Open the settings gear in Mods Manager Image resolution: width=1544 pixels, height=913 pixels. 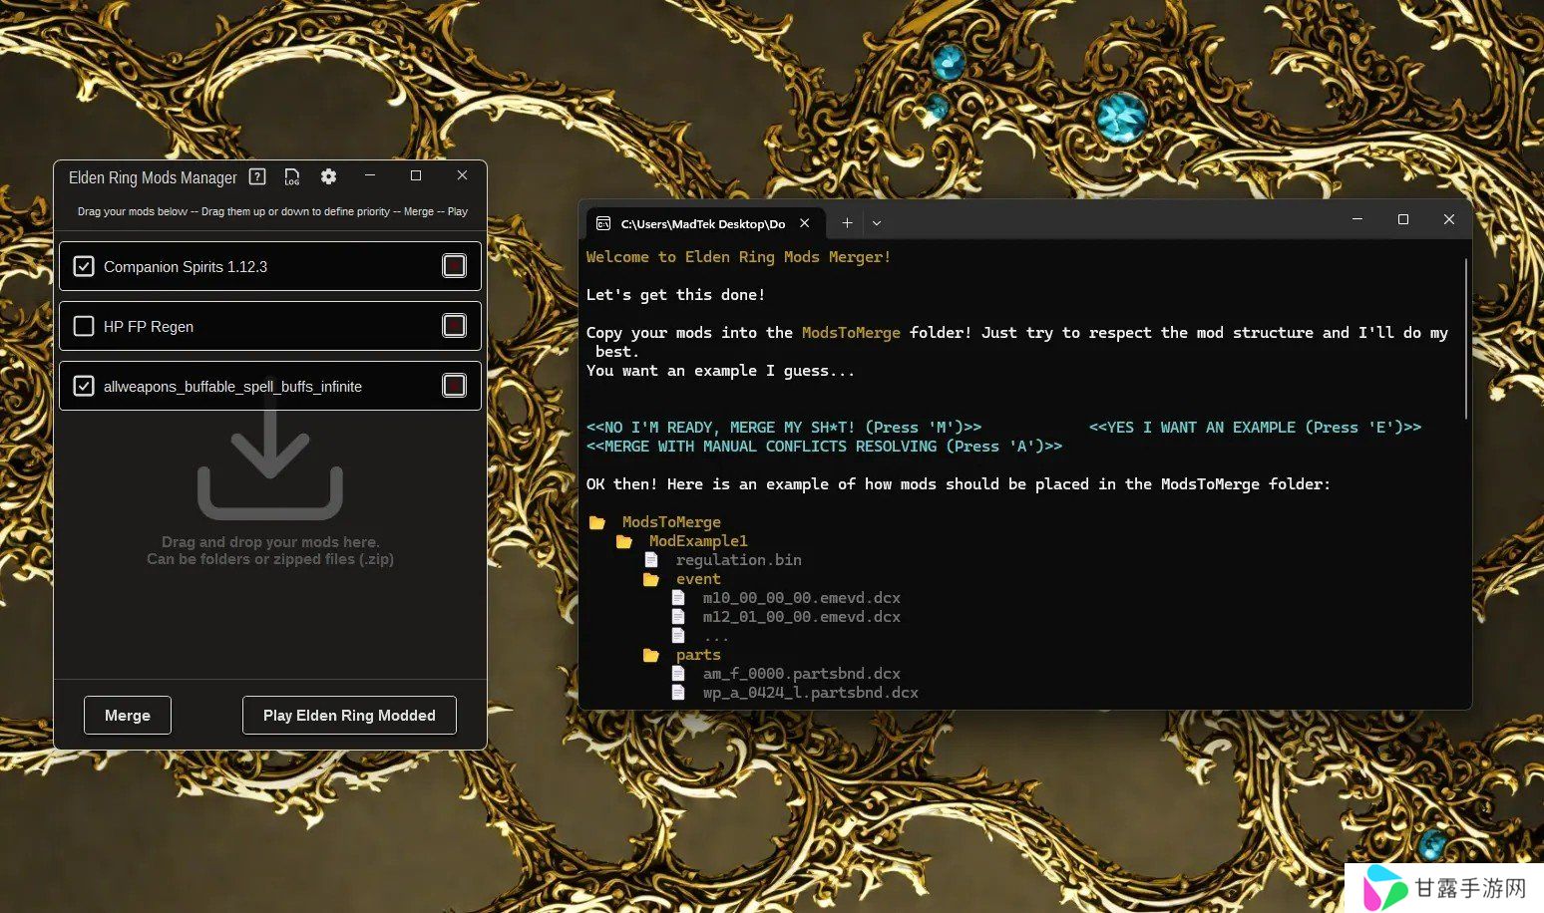point(328,176)
